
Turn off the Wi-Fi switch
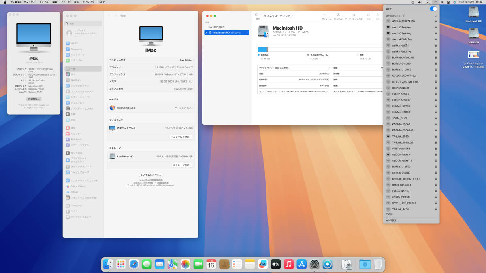[433, 8]
